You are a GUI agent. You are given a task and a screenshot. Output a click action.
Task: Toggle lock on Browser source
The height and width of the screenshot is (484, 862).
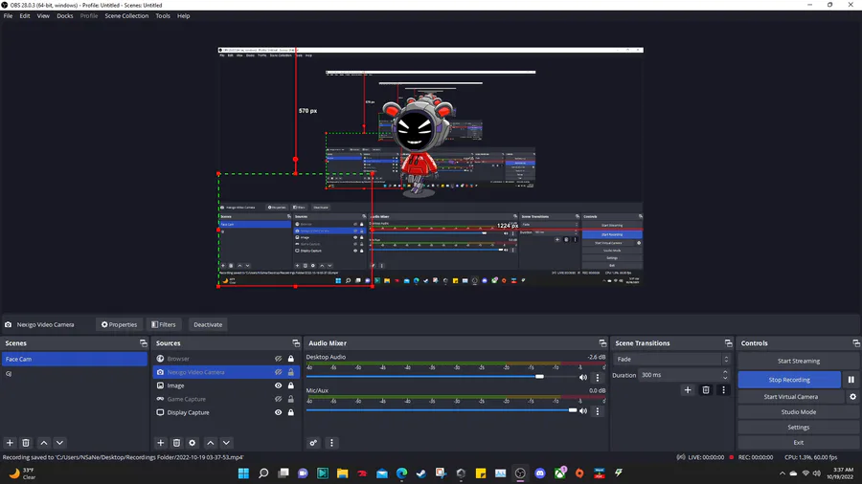click(x=291, y=359)
